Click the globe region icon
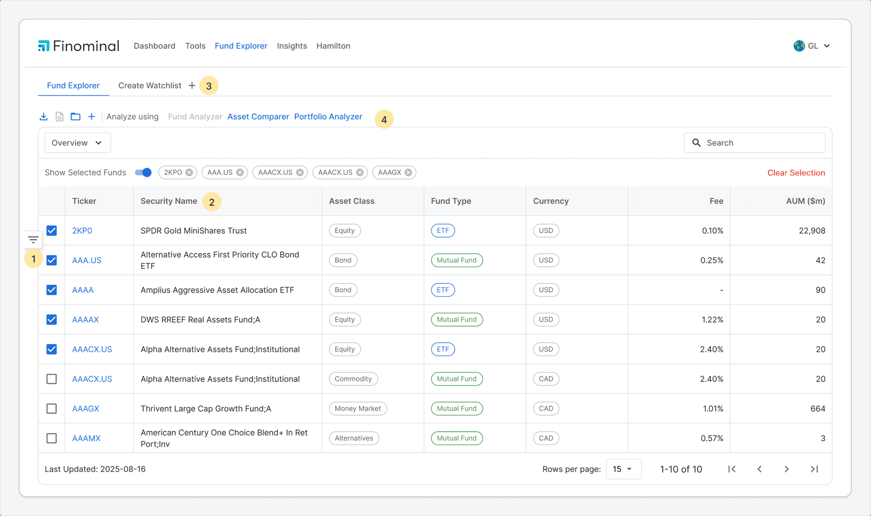The width and height of the screenshot is (871, 516). (799, 46)
